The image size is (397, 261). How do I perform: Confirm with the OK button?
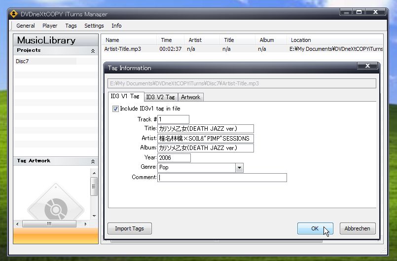click(x=315, y=228)
